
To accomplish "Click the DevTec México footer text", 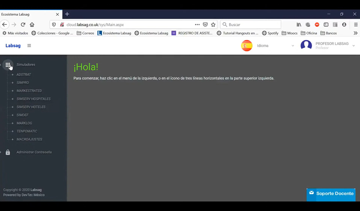I will click(33, 195).
